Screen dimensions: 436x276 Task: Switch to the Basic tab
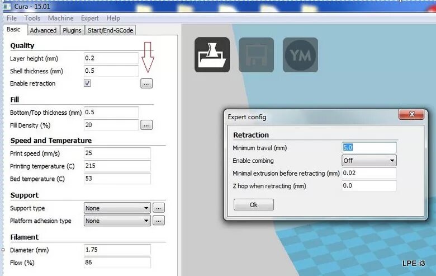point(13,30)
